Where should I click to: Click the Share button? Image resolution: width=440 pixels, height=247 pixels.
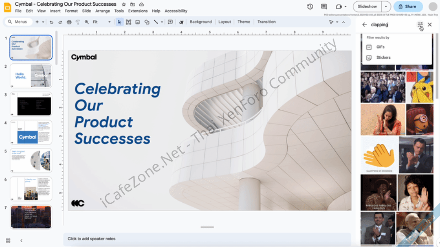coord(408,7)
